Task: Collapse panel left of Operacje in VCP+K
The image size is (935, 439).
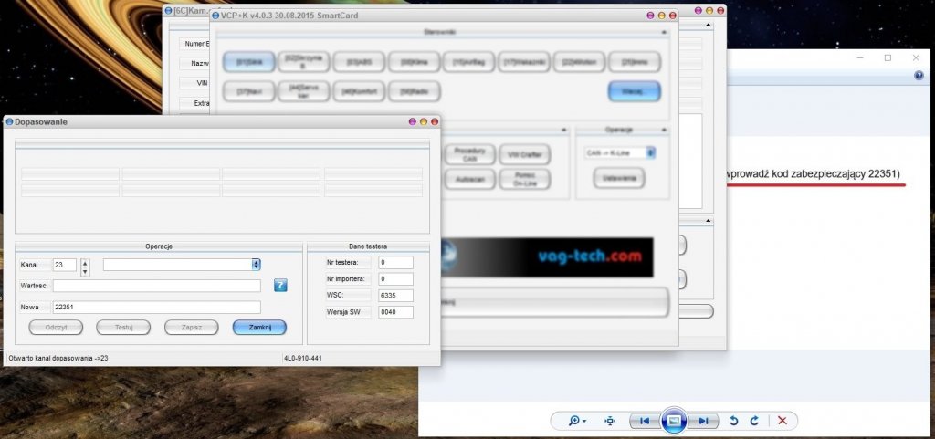Action: point(564,130)
